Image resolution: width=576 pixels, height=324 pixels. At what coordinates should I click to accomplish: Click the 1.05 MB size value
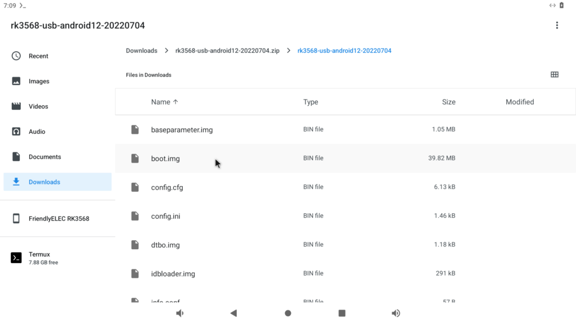coord(443,129)
